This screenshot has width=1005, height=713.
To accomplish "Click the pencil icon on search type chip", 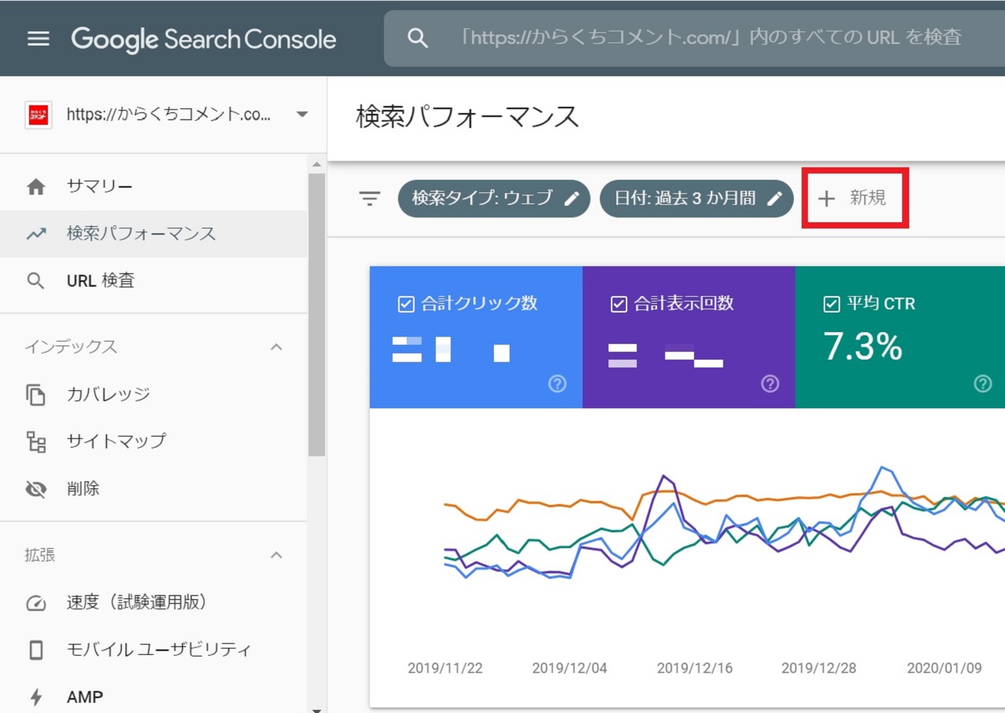I will tap(572, 199).
